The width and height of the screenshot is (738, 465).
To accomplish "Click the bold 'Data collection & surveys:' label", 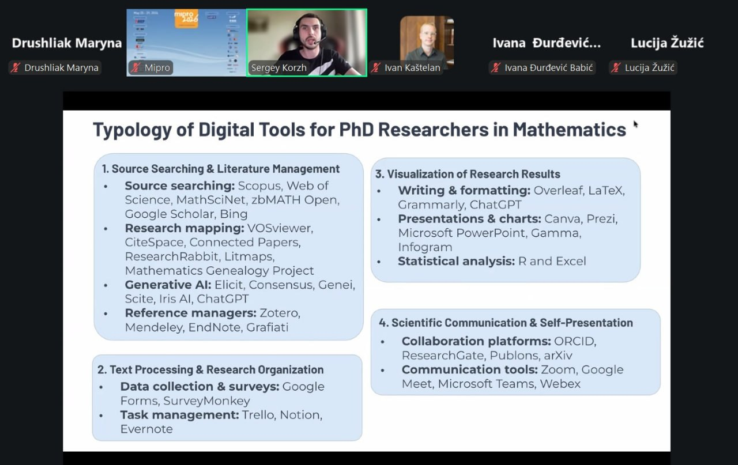I will (x=199, y=387).
